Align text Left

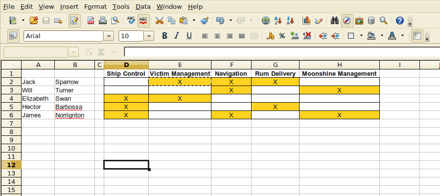(205, 36)
